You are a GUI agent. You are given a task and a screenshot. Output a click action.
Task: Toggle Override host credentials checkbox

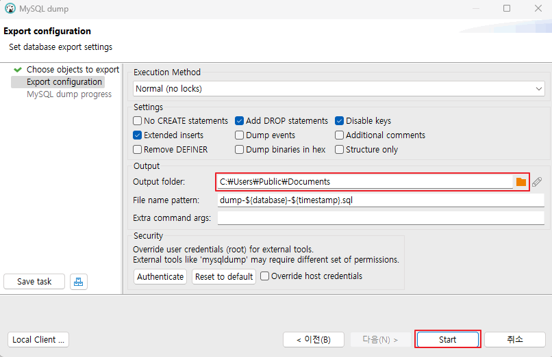click(265, 276)
